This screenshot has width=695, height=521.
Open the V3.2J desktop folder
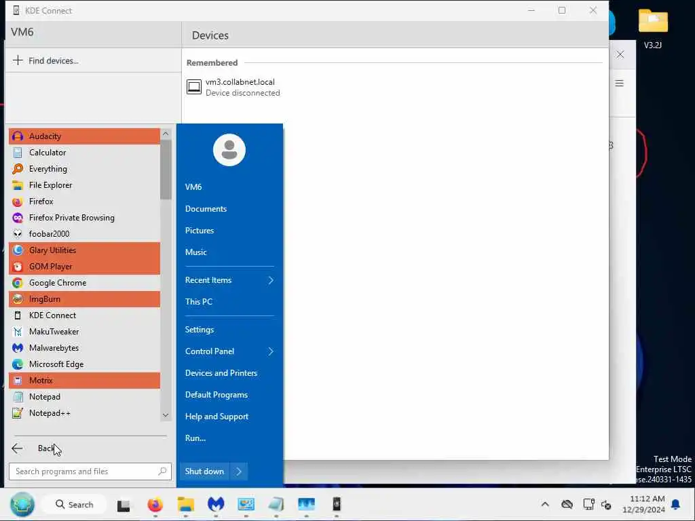point(653,28)
